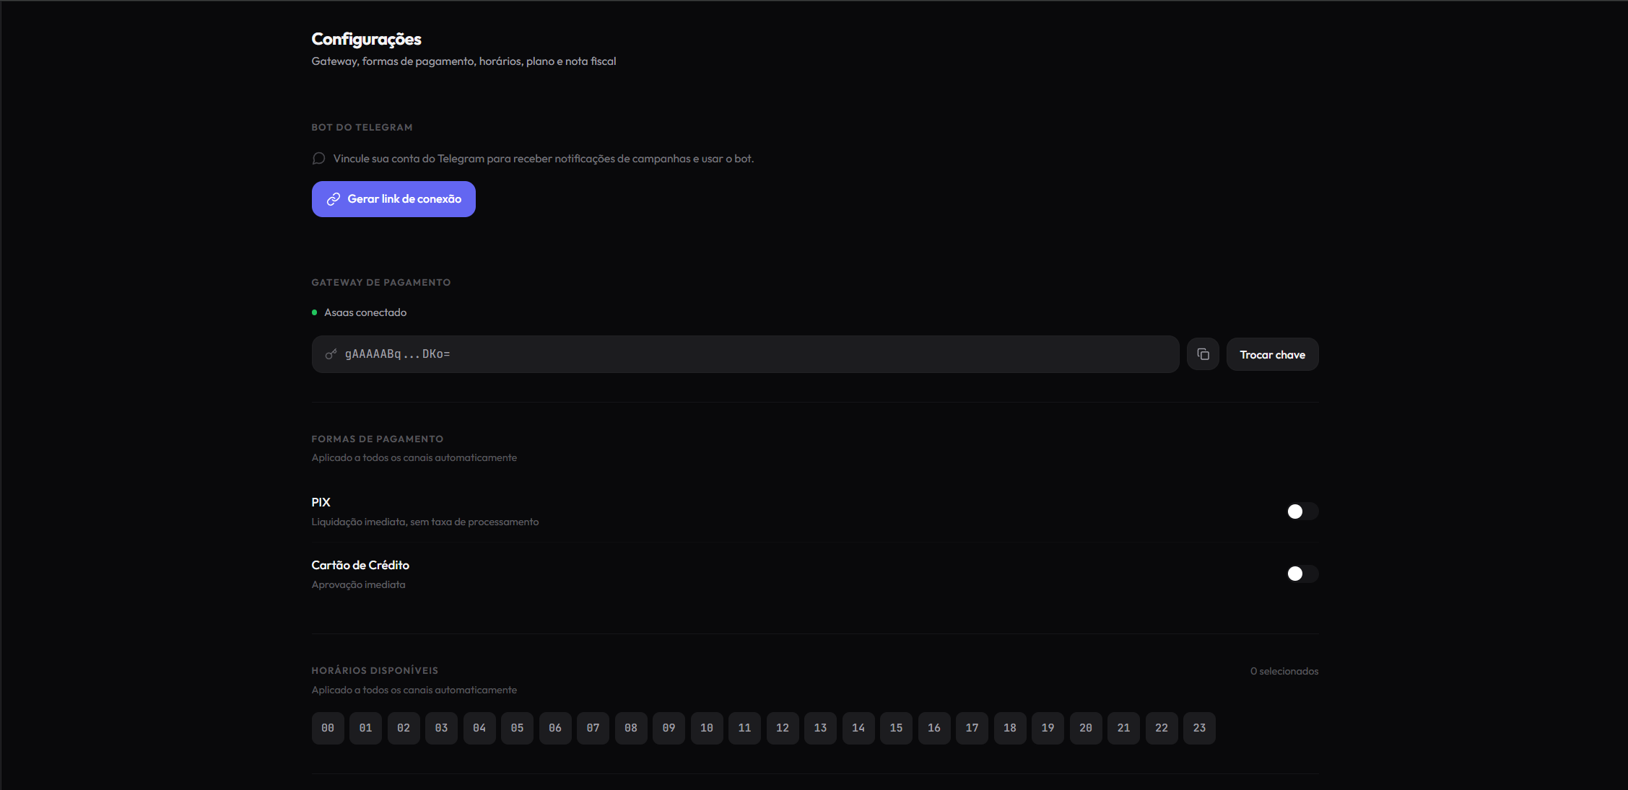Screen dimensions: 1628x790
Task: Toggle the 12 hour slot
Action: coord(783,728)
